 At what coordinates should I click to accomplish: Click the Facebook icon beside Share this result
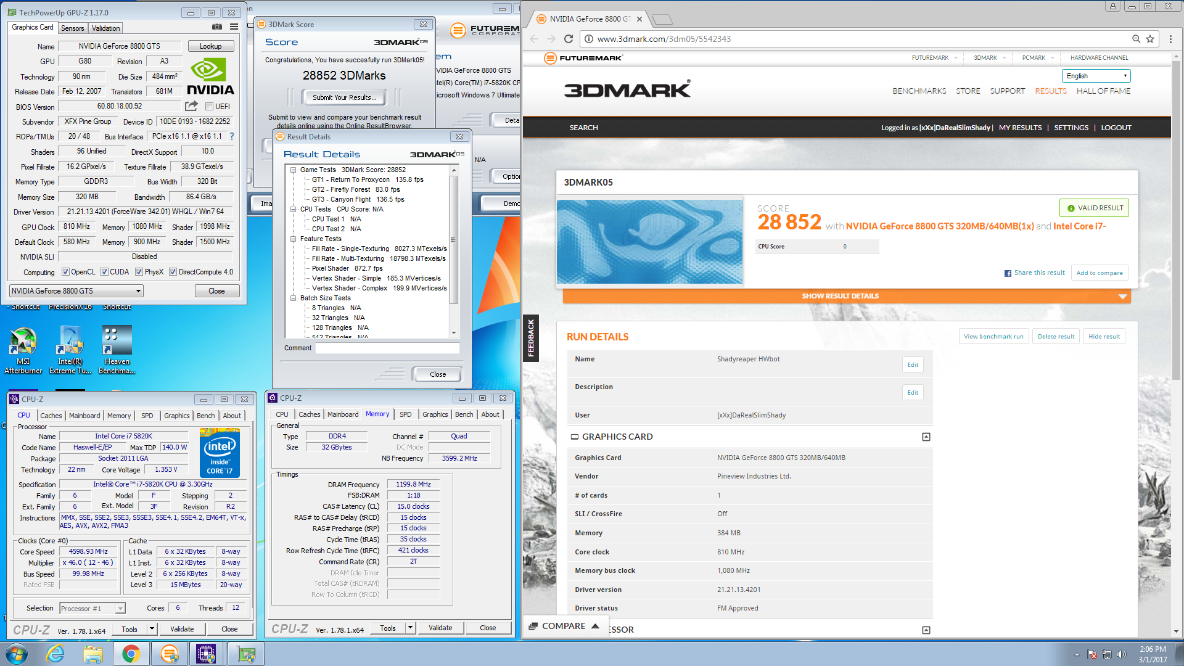[x=1008, y=273]
